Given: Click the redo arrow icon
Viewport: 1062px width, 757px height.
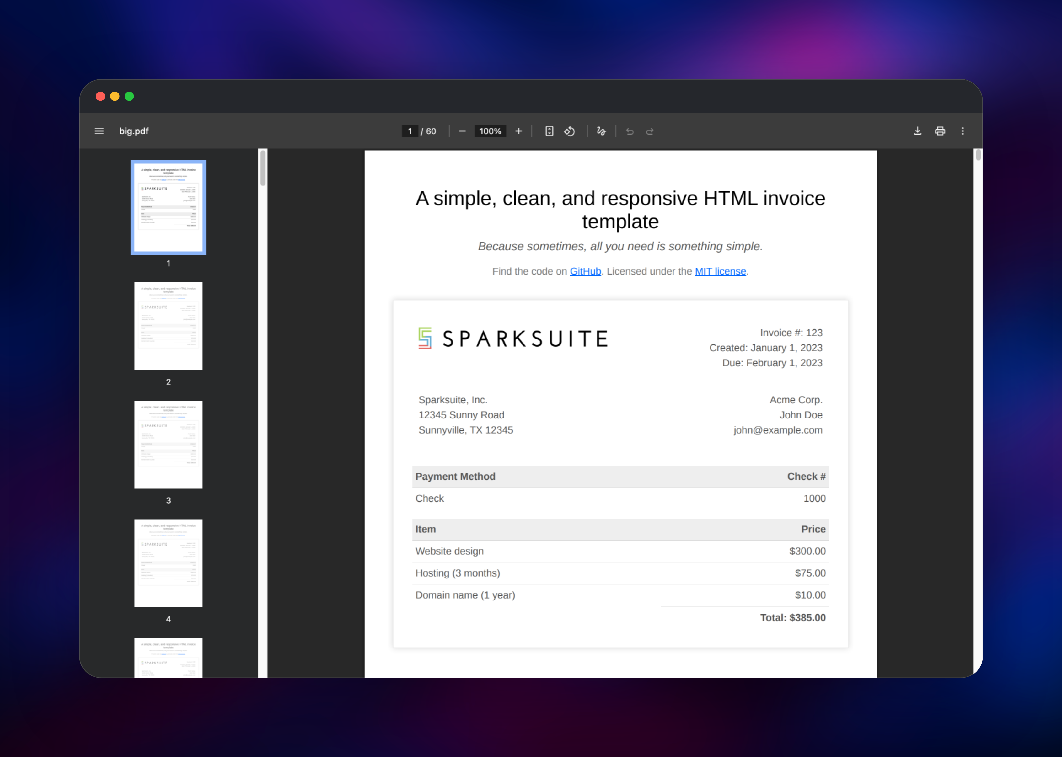Looking at the screenshot, I should pyautogui.click(x=649, y=131).
